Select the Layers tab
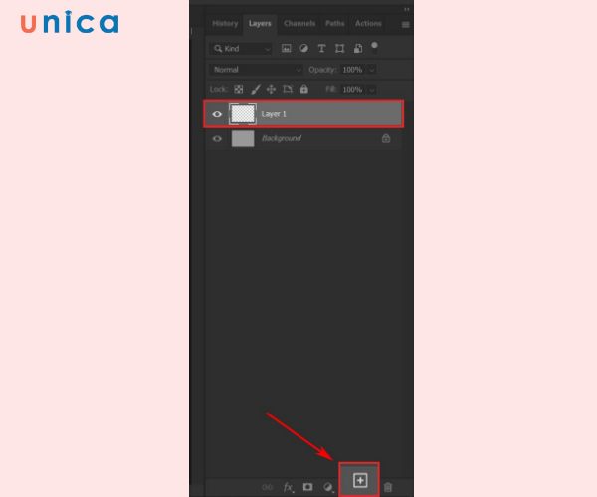The width and height of the screenshot is (597, 497). point(260,24)
